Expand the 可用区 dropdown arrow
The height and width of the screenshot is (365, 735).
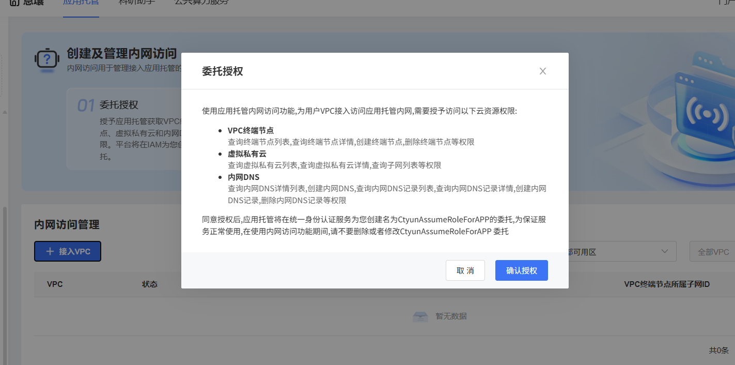click(665, 251)
